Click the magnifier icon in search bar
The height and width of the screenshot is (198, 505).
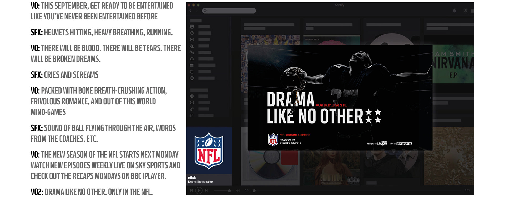click(205, 11)
